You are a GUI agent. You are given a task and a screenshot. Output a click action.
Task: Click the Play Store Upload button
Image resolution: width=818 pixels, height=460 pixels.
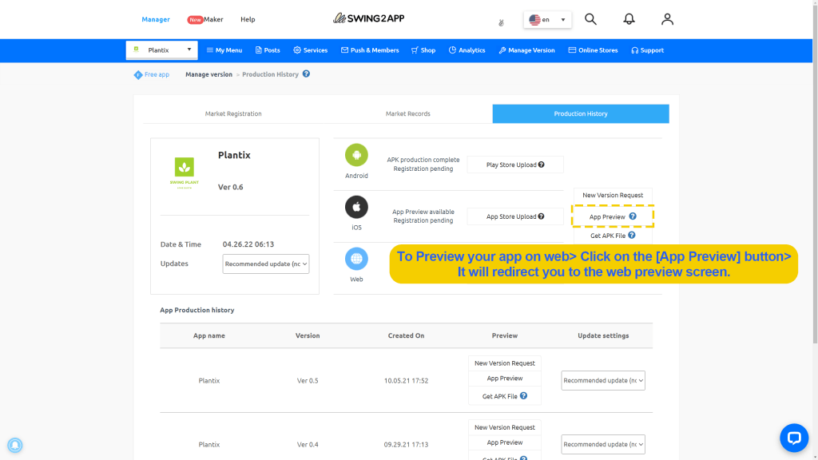pyautogui.click(x=515, y=165)
